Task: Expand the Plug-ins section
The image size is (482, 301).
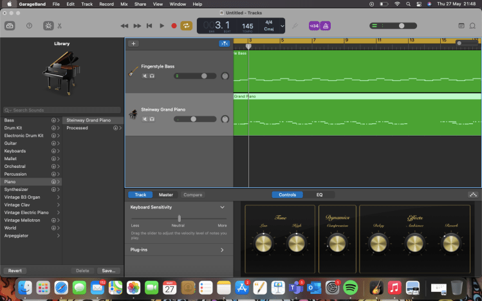Action: tap(222, 250)
